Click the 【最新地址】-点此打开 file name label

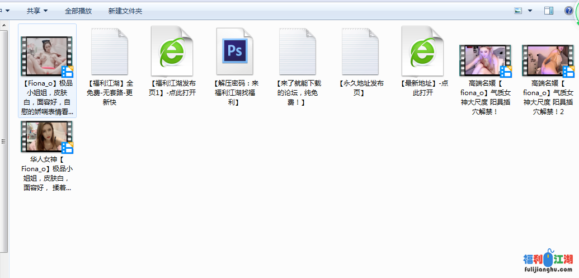coord(423,88)
